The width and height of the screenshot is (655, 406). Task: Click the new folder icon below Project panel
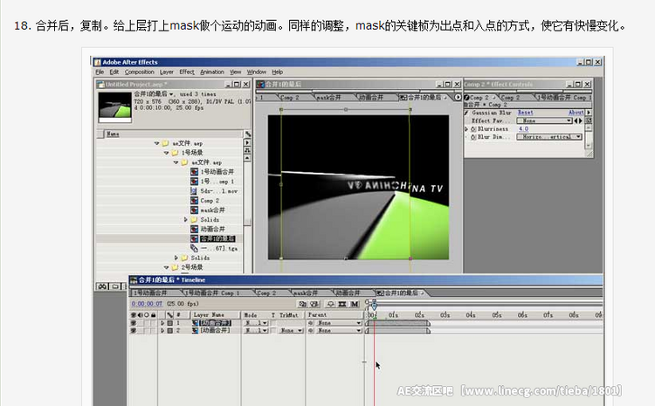point(116,286)
